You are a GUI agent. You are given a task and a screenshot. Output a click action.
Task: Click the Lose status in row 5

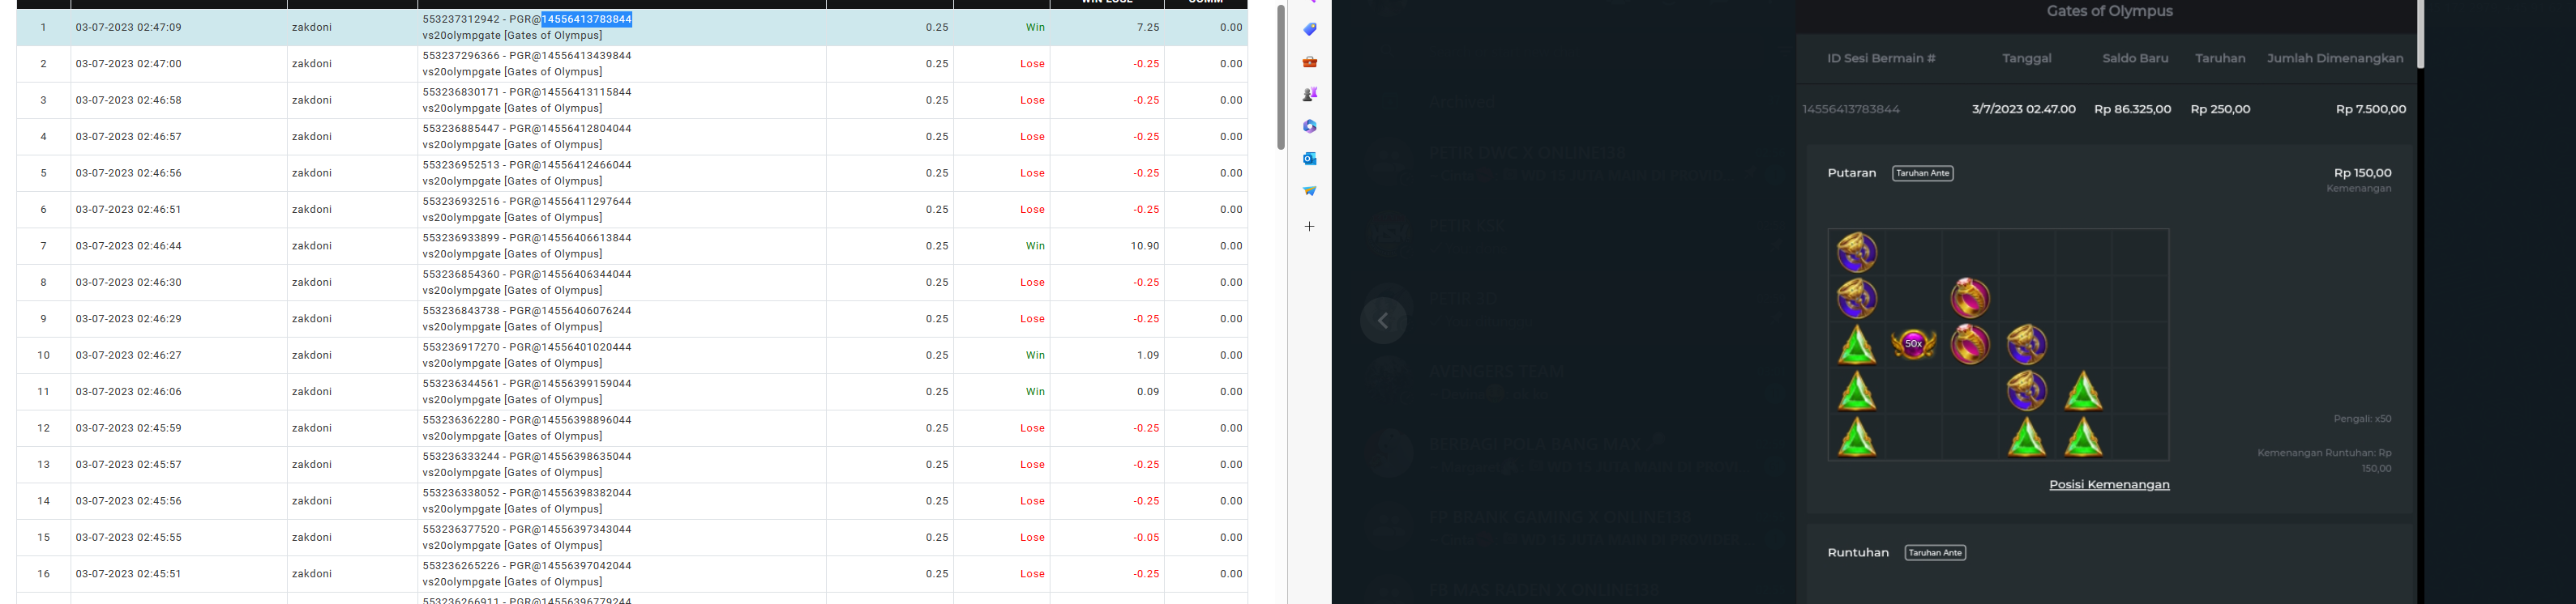[1032, 172]
